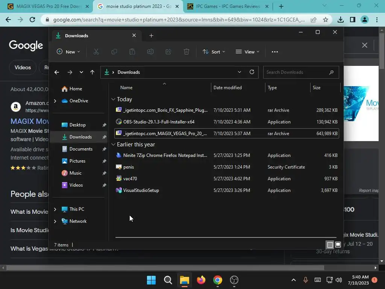385x289 pixels.
Task: Collapse the Today group
Action: tap(113, 99)
